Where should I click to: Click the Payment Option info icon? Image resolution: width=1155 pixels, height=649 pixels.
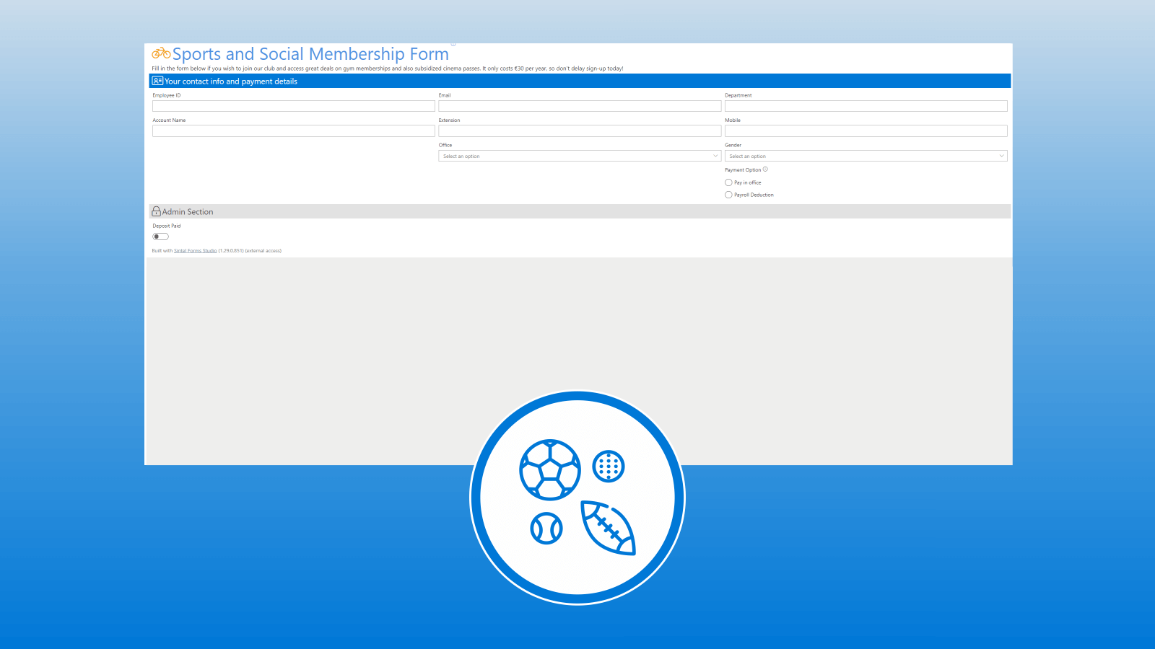(x=765, y=169)
